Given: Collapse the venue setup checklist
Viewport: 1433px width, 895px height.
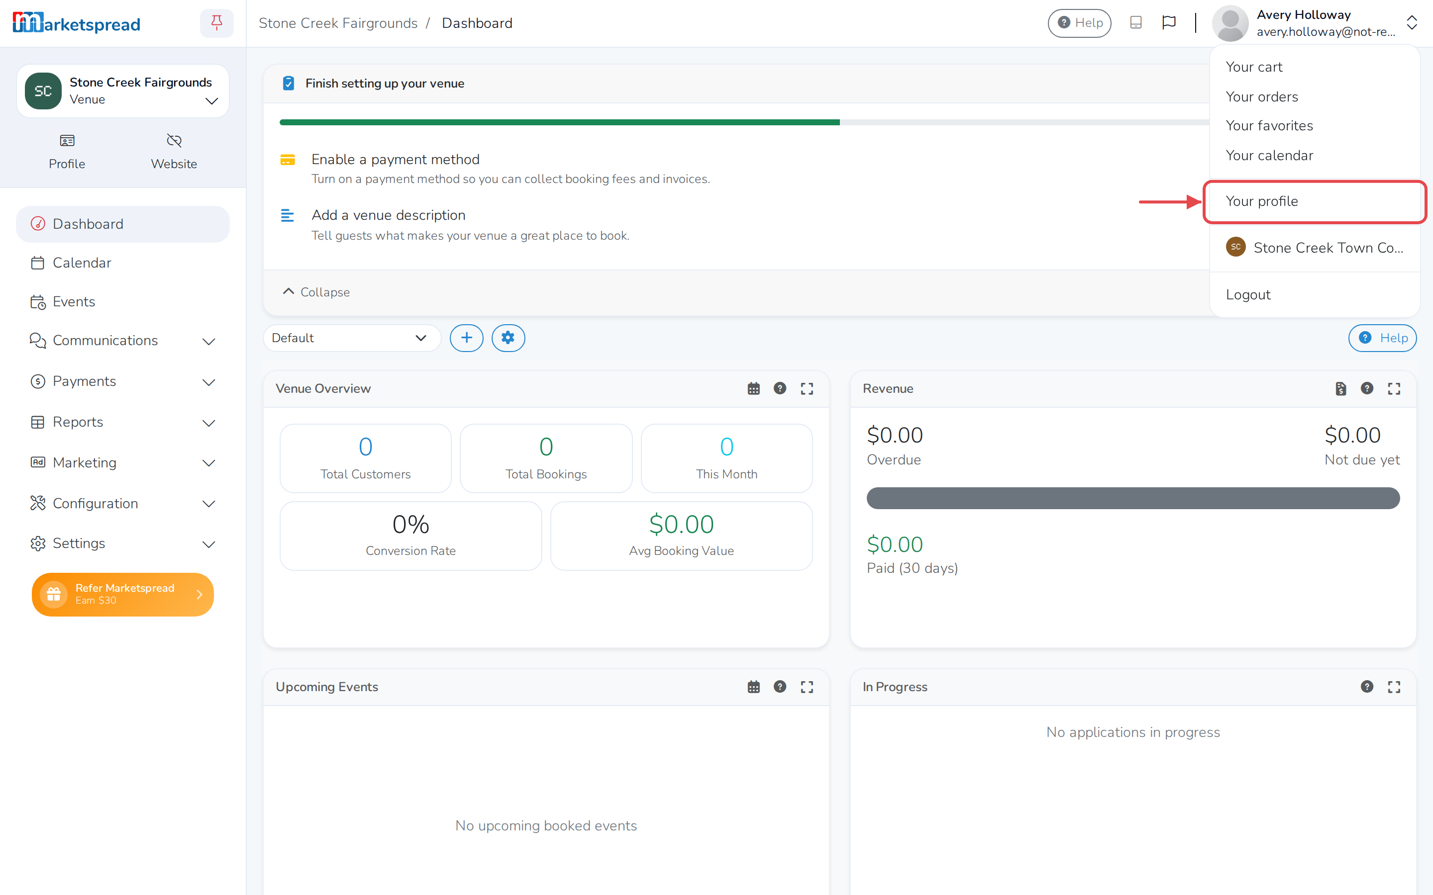Looking at the screenshot, I should pos(316,292).
